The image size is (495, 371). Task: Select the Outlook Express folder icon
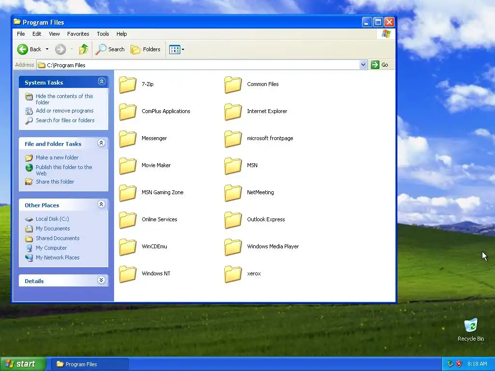click(x=233, y=220)
